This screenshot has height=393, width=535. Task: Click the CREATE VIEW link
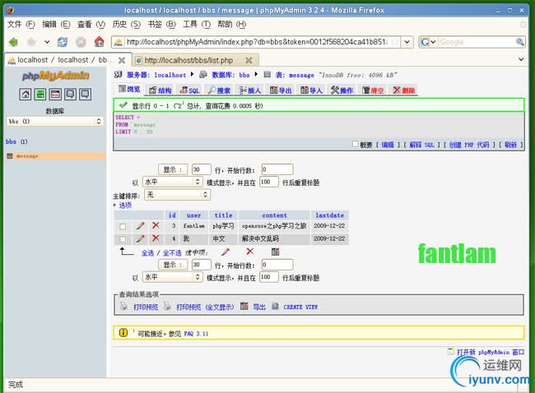pos(300,307)
